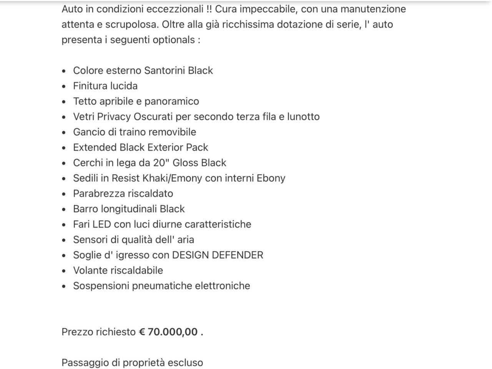The height and width of the screenshot is (369, 492).
Task: Select "Gancio di traino removibile" item
Action: [x=134, y=132]
